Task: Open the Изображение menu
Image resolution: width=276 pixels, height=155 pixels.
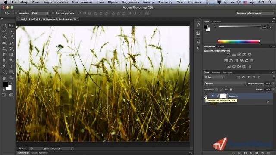Action: point(82,2)
